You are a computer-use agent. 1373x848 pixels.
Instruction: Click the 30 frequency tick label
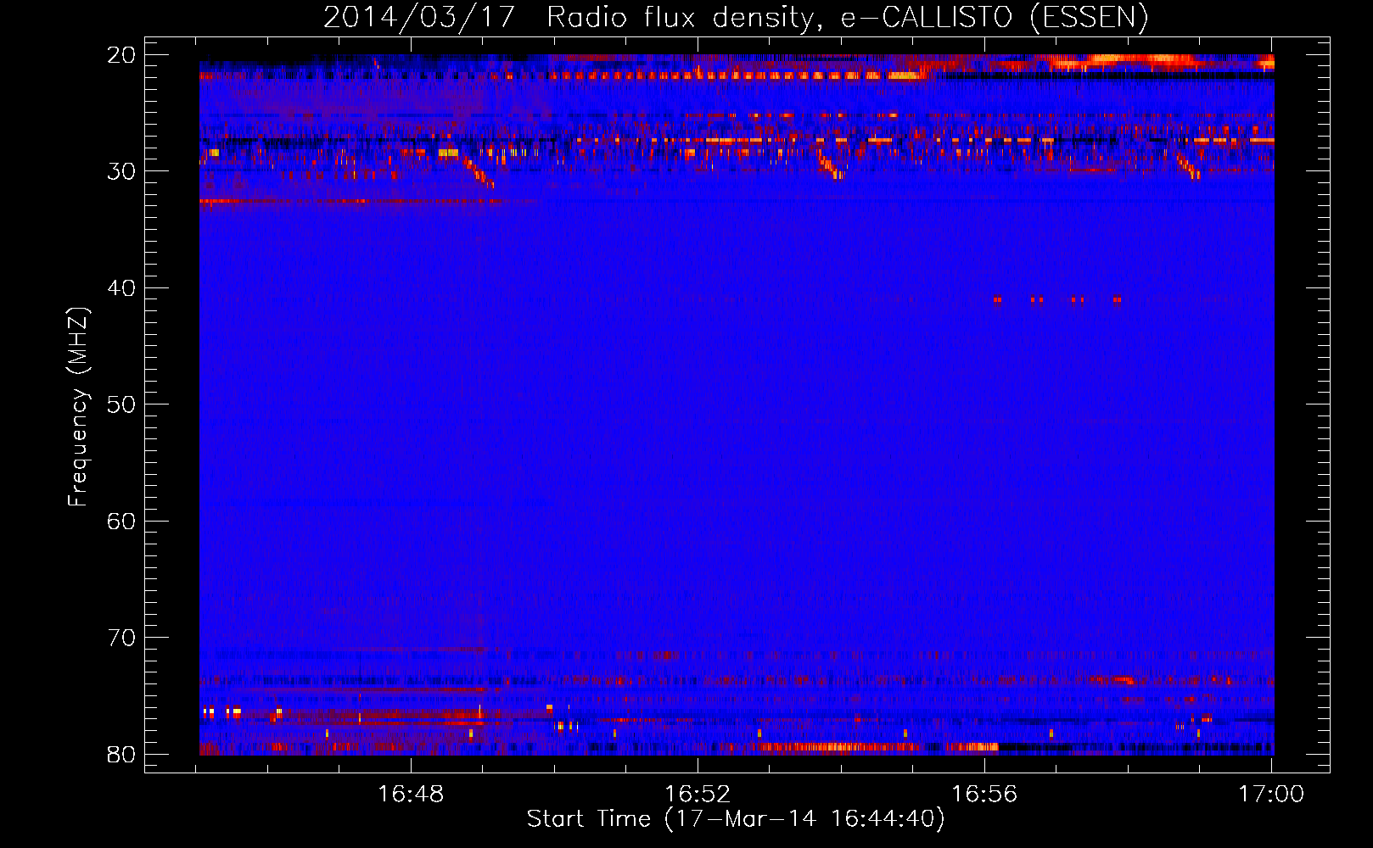121,171
